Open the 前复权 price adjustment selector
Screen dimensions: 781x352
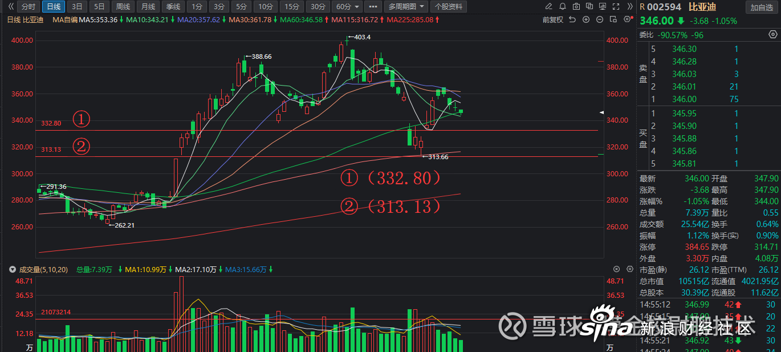(553, 19)
